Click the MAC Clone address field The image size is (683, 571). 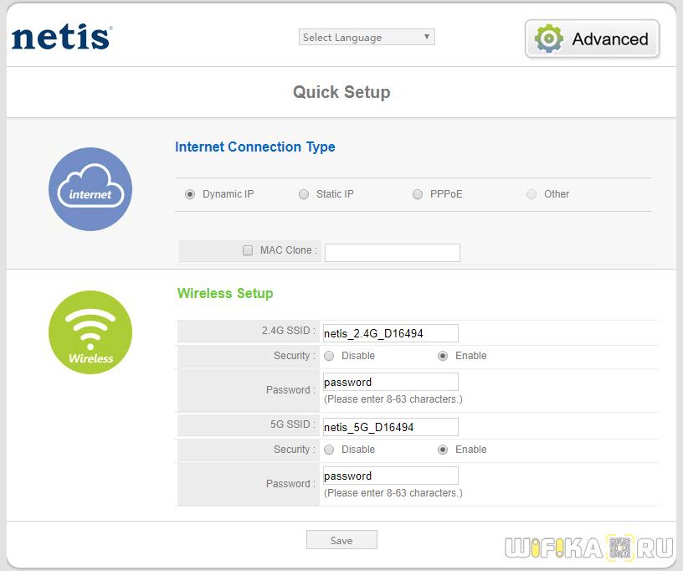tap(393, 253)
